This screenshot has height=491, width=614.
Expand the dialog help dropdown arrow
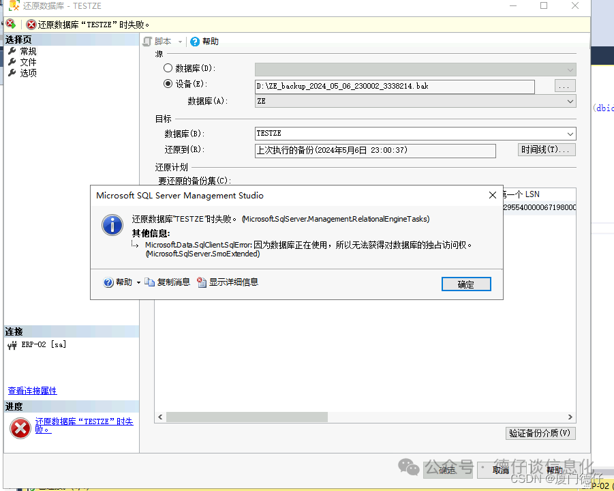point(138,282)
